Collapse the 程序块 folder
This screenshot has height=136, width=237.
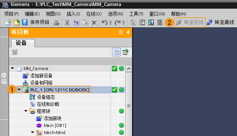point(26,111)
